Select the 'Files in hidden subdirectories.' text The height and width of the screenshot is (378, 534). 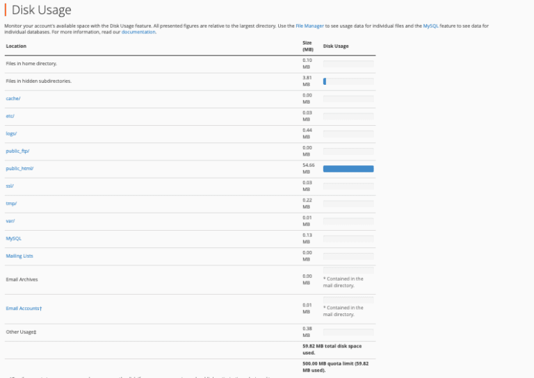(x=38, y=81)
